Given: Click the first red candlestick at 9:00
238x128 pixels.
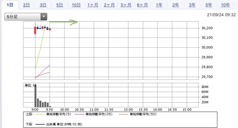Looking at the screenshot, I should click(x=35, y=30).
